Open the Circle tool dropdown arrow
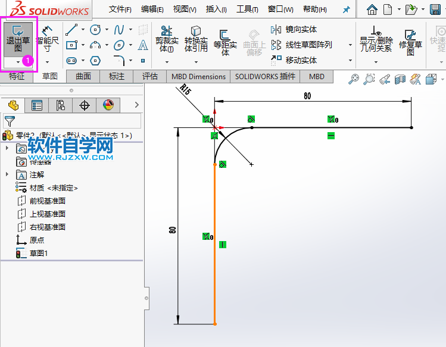The image size is (446, 347). (x=107, y=30)
